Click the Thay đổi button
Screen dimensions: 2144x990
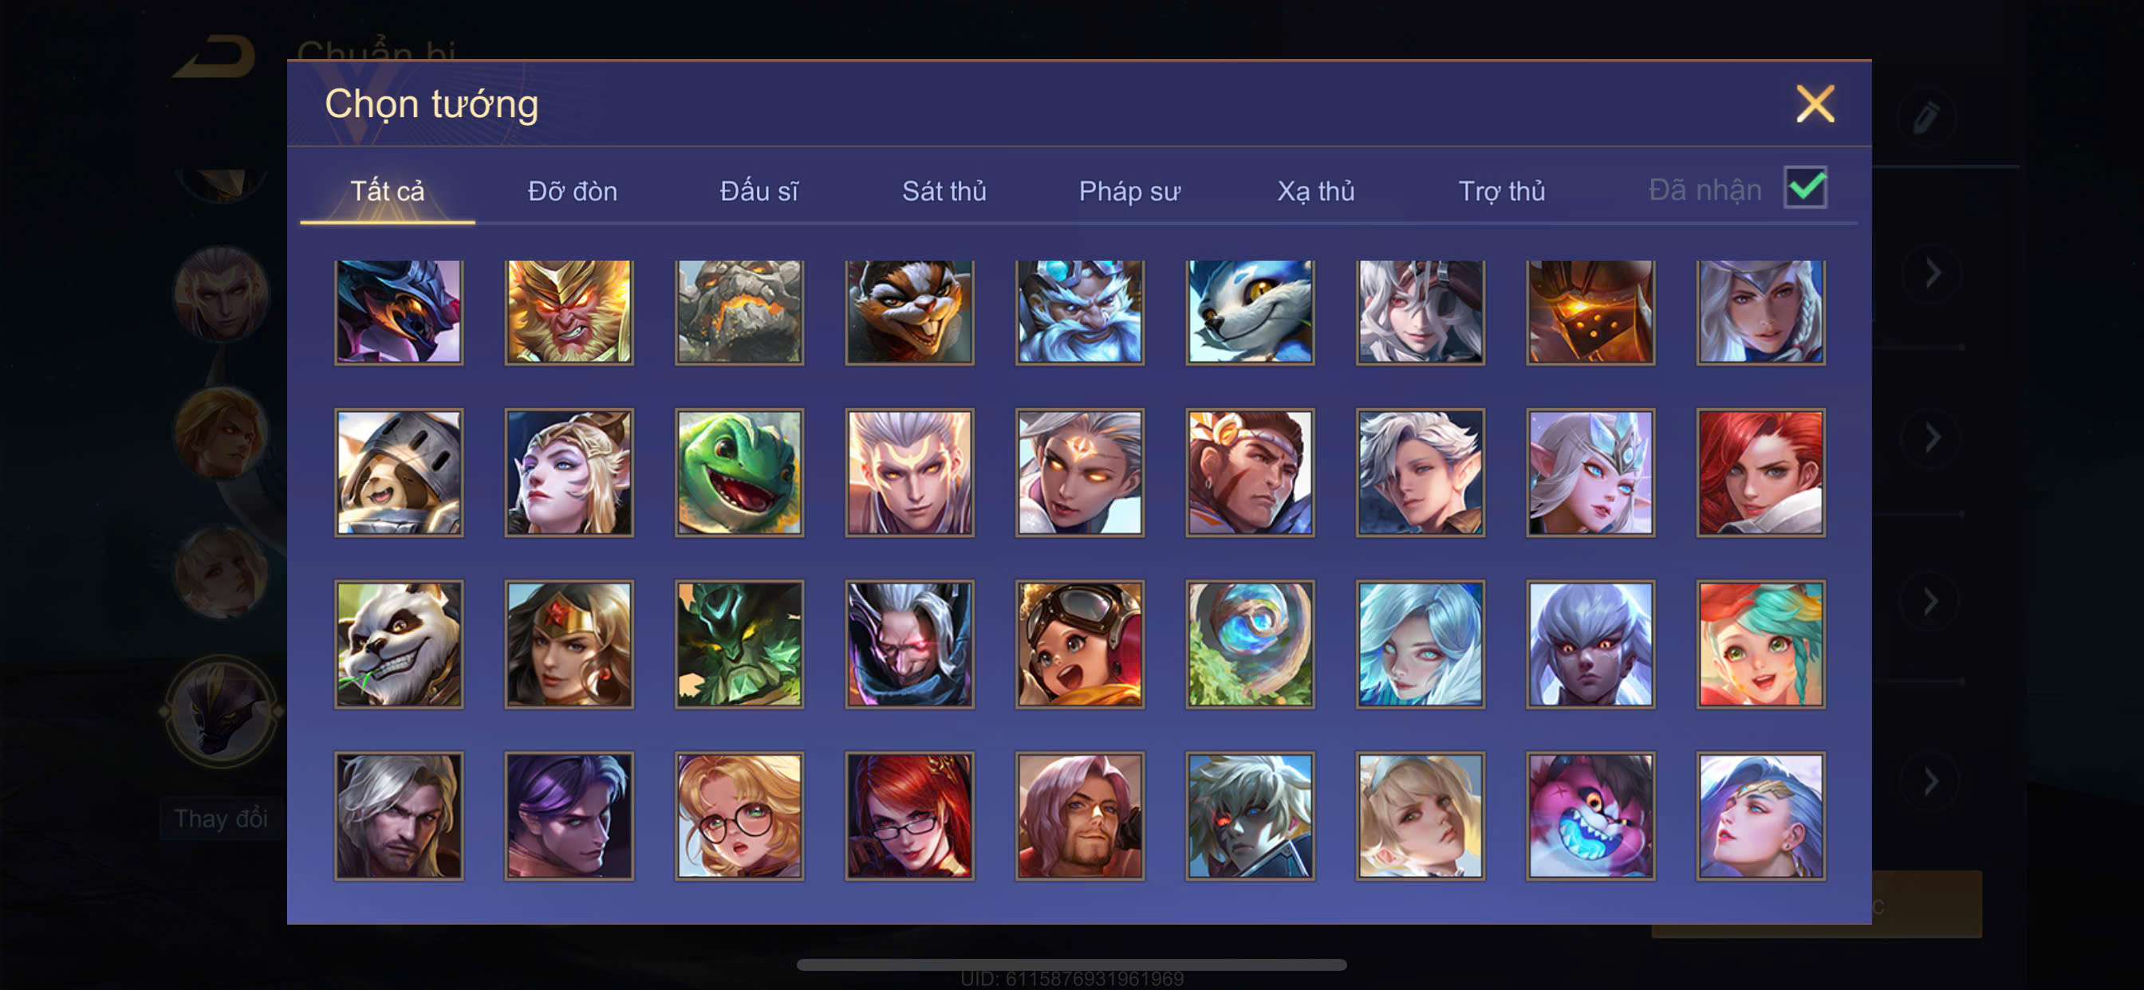pyautogui.click(x=221, y=819)
